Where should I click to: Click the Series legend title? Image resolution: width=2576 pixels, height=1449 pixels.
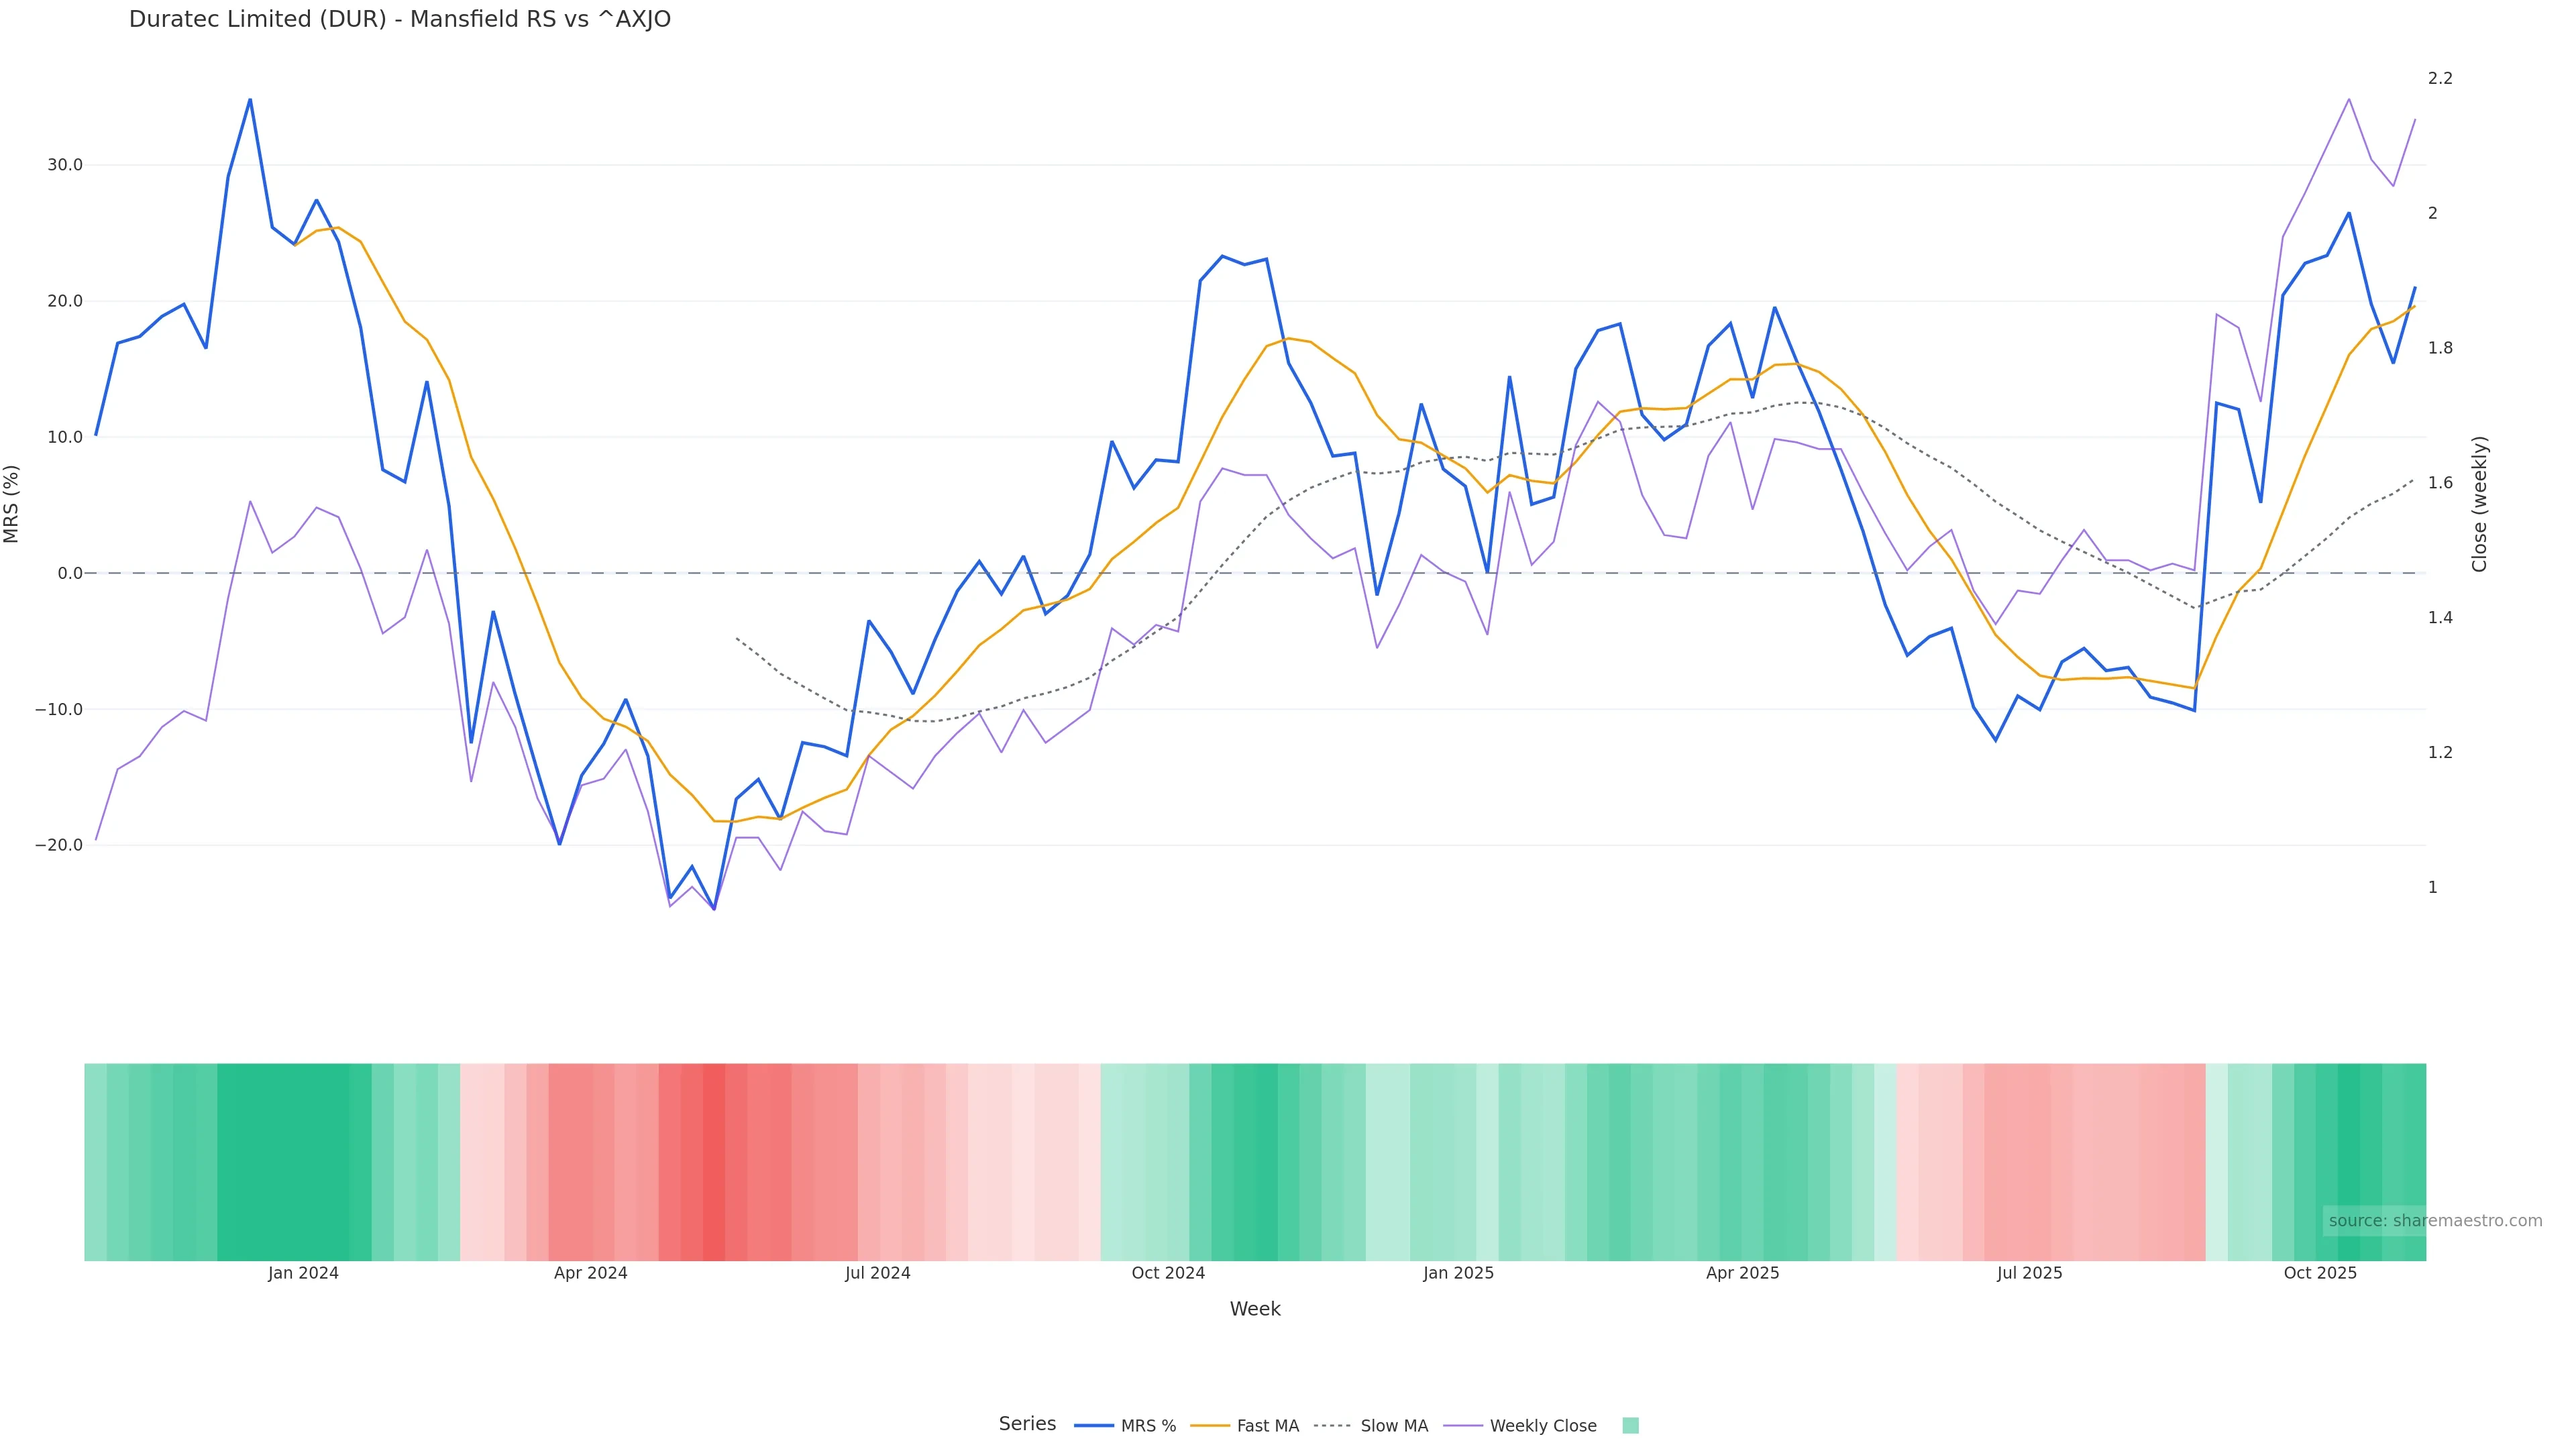click(x=1027, y=1424)
